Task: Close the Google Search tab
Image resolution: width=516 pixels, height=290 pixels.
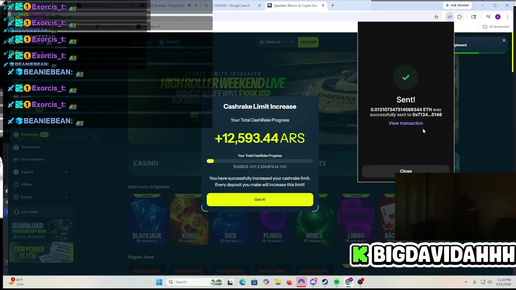Action: pyautogui.click(x=259, y=6)
